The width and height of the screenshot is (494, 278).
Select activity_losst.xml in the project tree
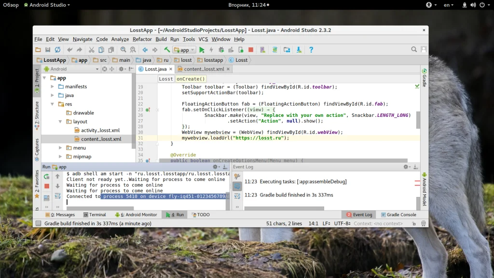point(100,130)
